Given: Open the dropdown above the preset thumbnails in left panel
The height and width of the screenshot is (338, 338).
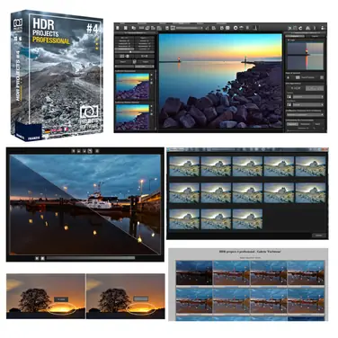Looking at the screenshot, I should click(x=144, y=67).
